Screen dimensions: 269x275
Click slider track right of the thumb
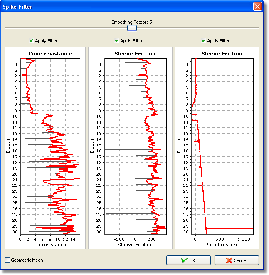(195, 28)
